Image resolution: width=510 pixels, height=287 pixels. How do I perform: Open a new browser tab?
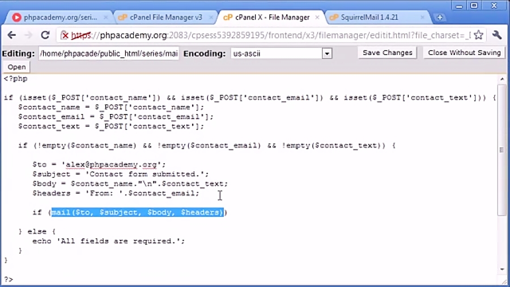(440, 17)
